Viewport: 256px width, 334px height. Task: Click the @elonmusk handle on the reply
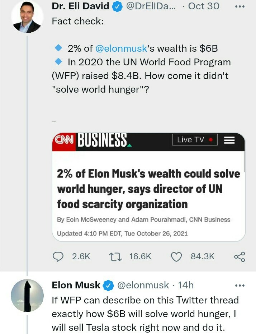pos(143,285)
